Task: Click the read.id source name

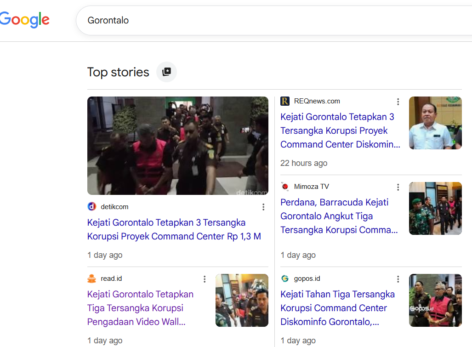Action: [x=111, y=279]
